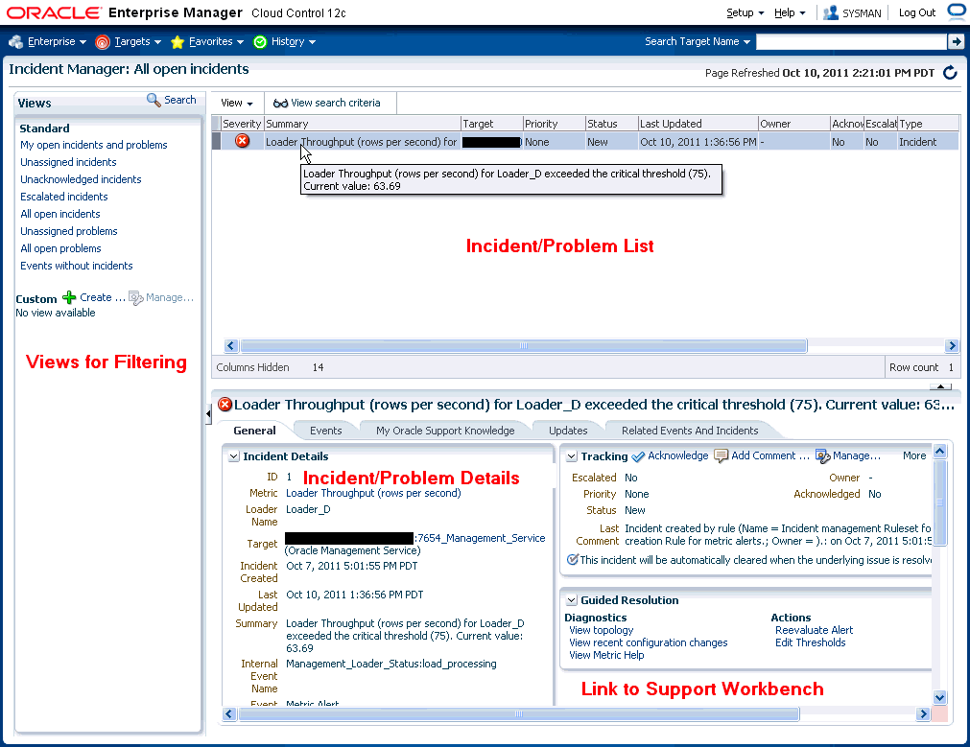Click the left splitter collapse arrow
The height and width of the screenshot is (747, 970).
(208, 413)
